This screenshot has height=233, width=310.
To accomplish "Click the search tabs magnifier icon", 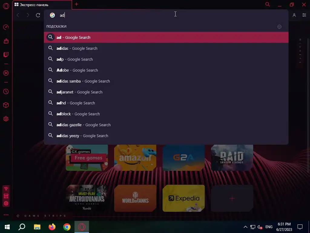I will 268,4.
